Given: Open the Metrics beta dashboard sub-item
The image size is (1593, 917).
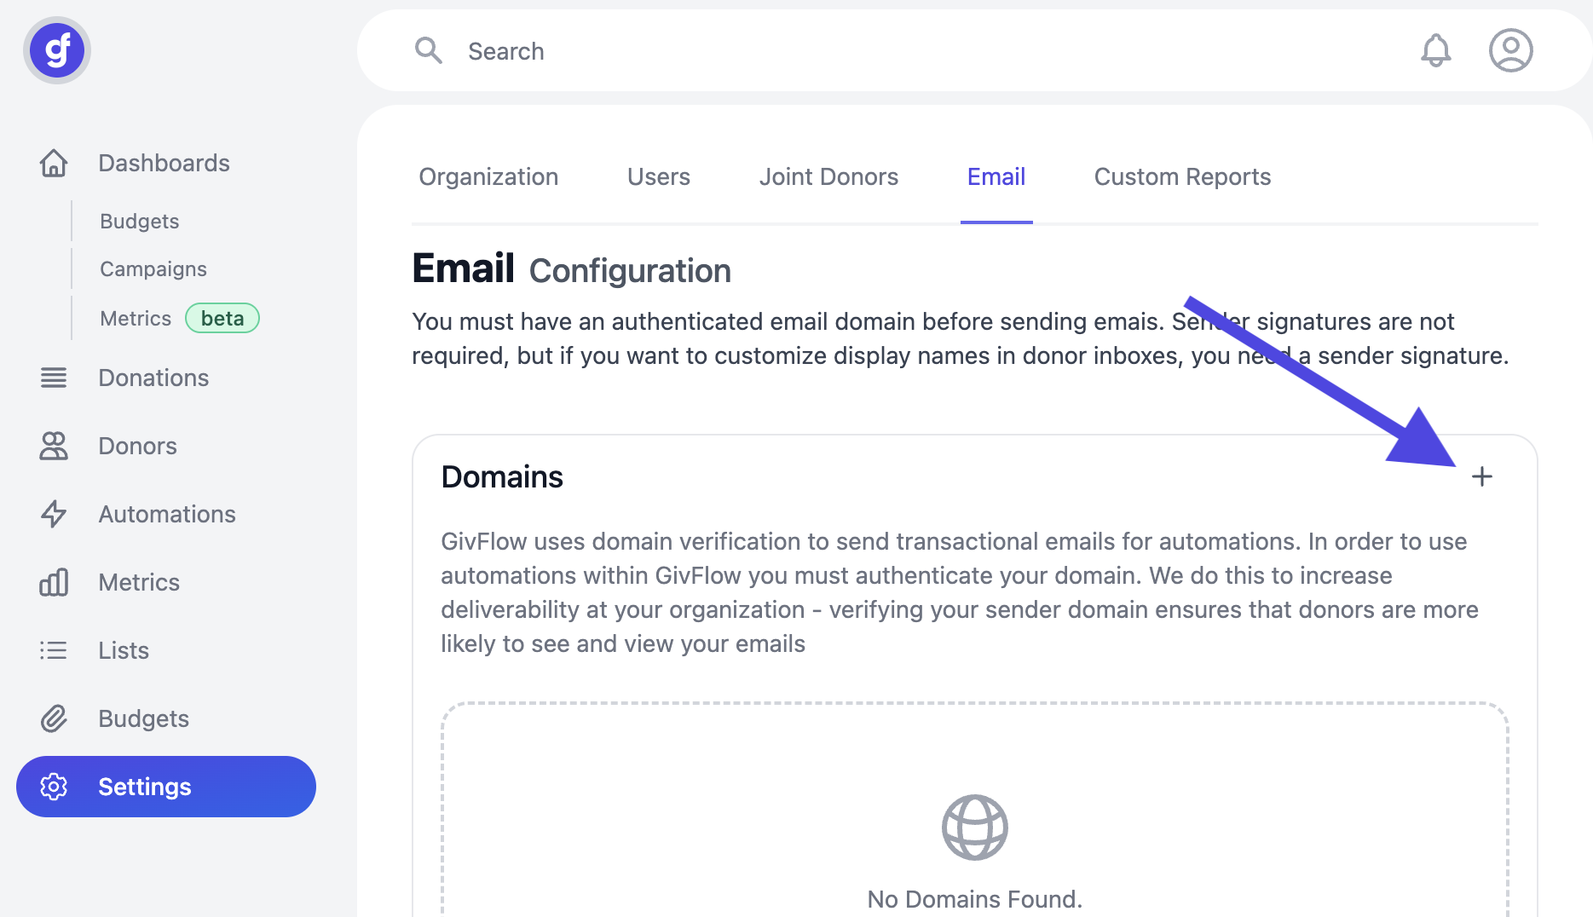Looking at the screenshot, I should pyautogui.click(x=136, y=319).
